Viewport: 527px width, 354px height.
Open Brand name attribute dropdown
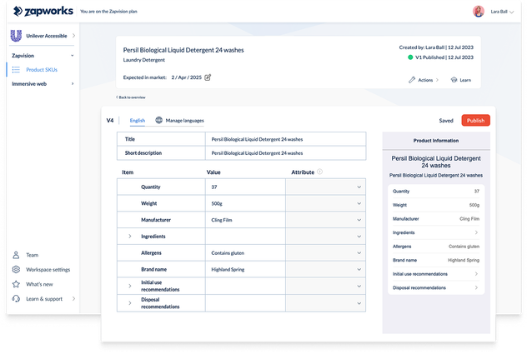325,269
